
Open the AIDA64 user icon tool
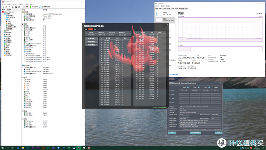click(16, 7)
